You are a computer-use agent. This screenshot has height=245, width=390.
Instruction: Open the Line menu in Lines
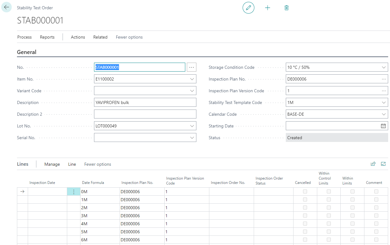click(x=72, y=164)
